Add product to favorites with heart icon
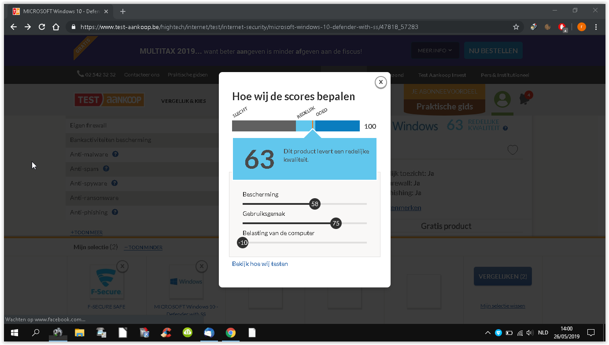609x345 pixels. click(x=513, y=150)
